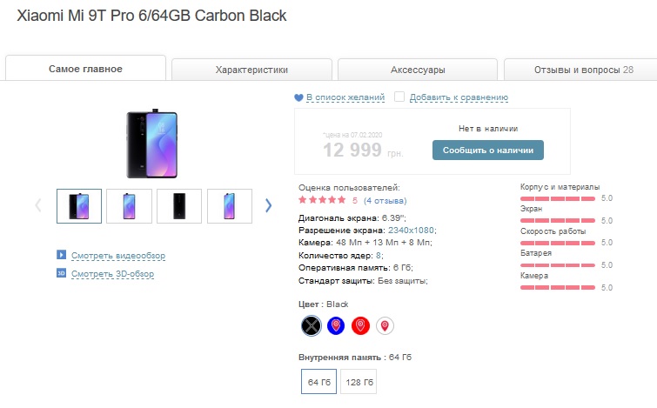
Task: Show previous product thumbnails with left arrow
Action: pos(38,205)
